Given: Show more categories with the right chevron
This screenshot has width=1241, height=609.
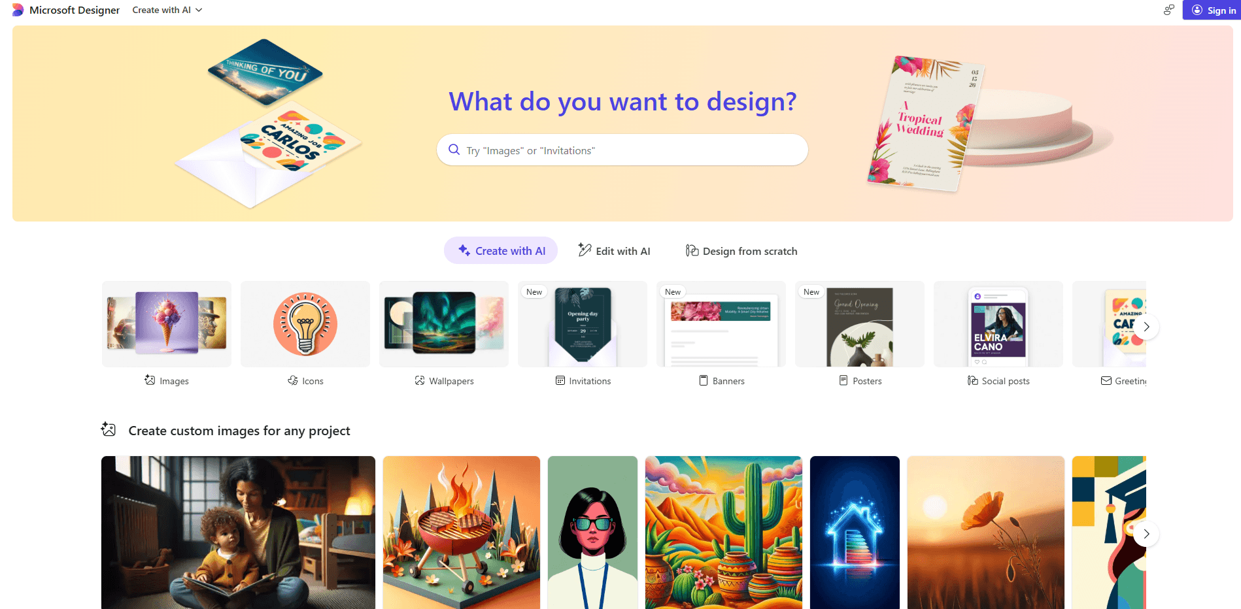Looking at the screenshot, I should 1146,327.
